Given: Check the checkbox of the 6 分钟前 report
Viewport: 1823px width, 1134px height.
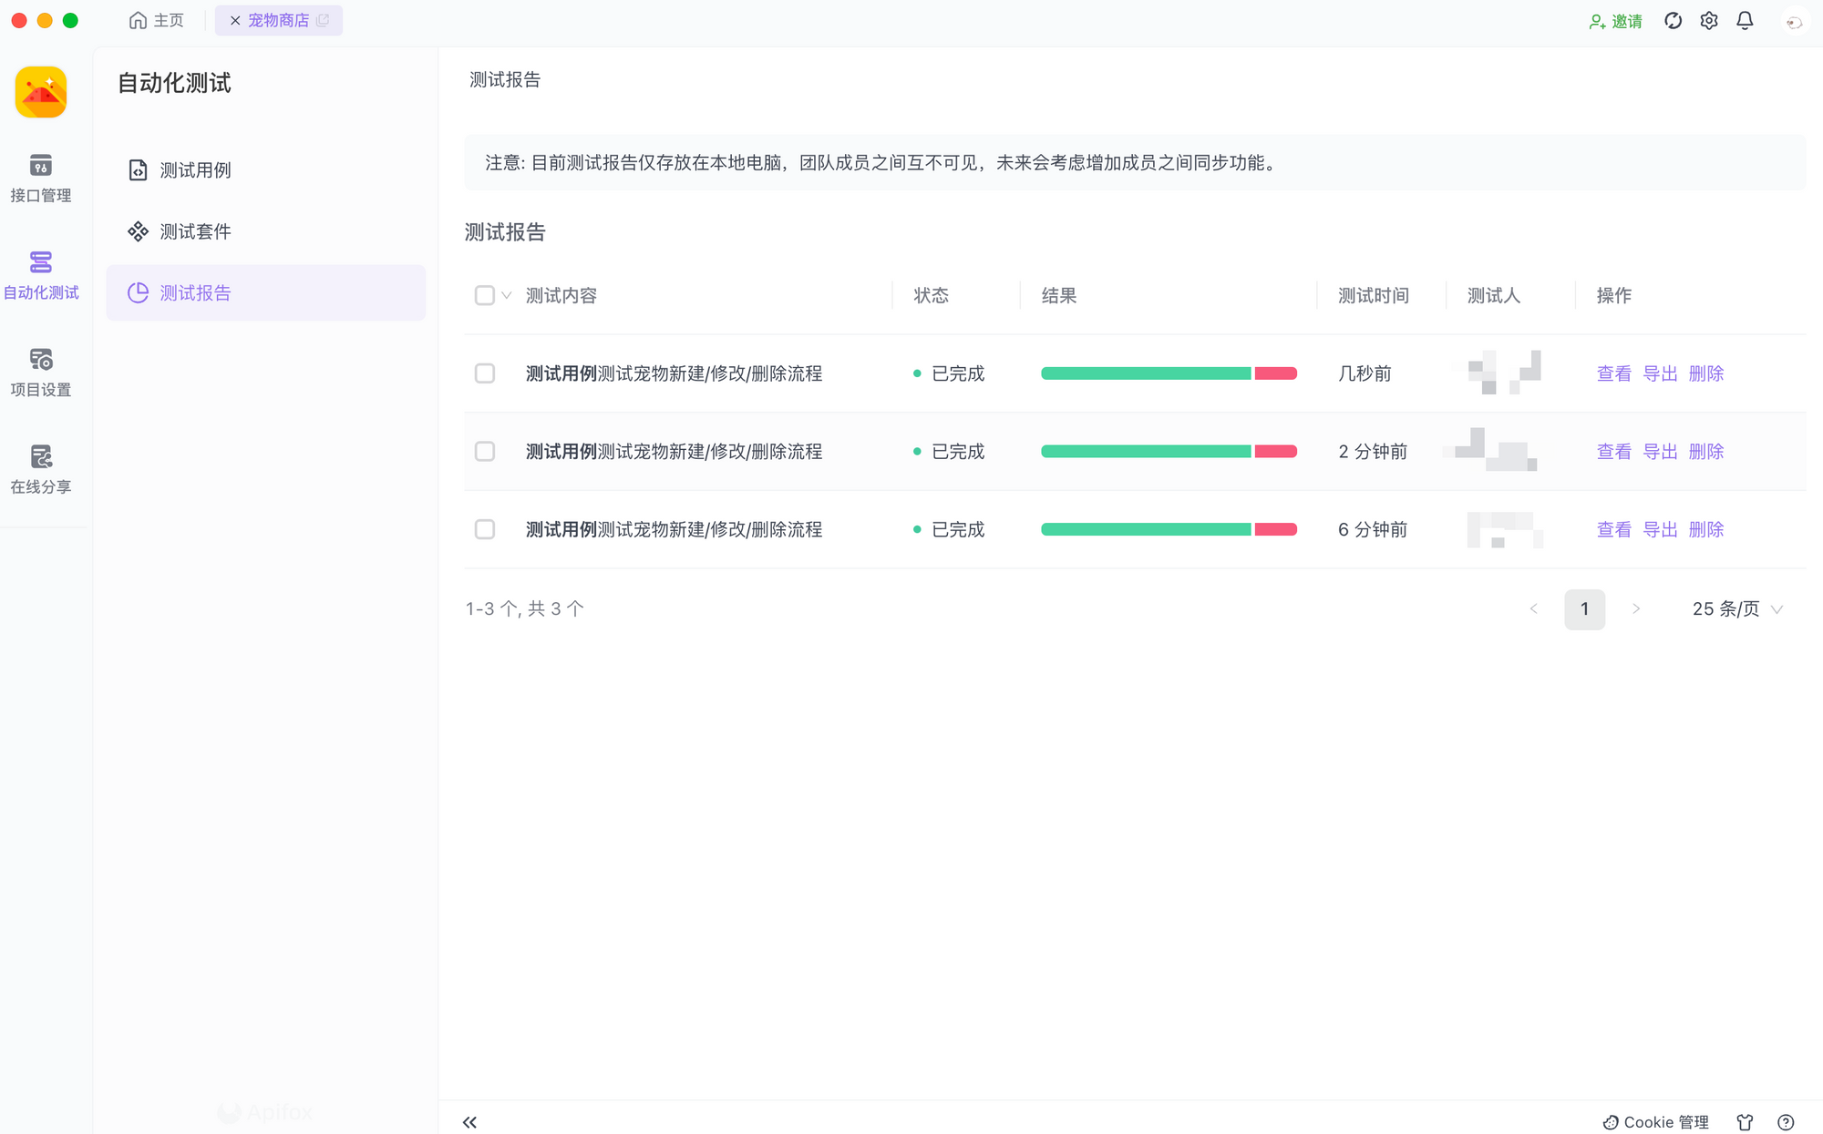Looking at the screenshot, I should [484, 529].
